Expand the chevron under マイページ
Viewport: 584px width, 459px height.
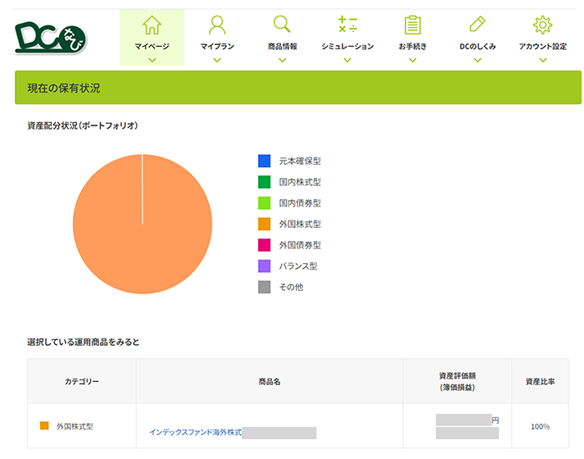click(x=152, y=60)
